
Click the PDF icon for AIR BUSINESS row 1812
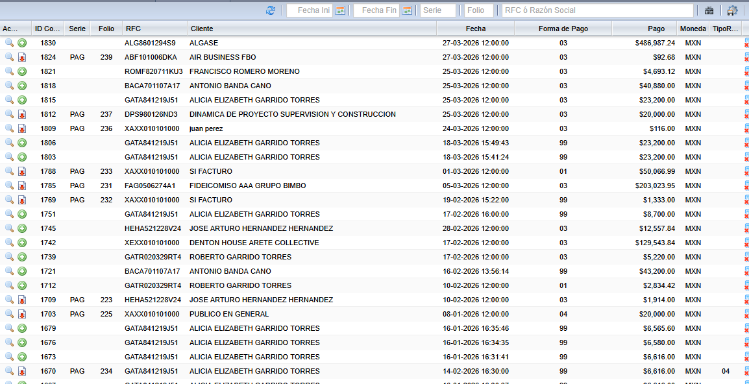tap(22, 114)
